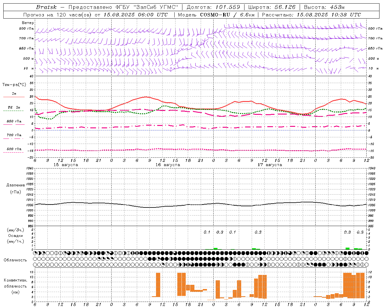Click the "15 августа" date label
This screenshot has height=307, width=384.
pyautogui.click(x=66, y=165)
